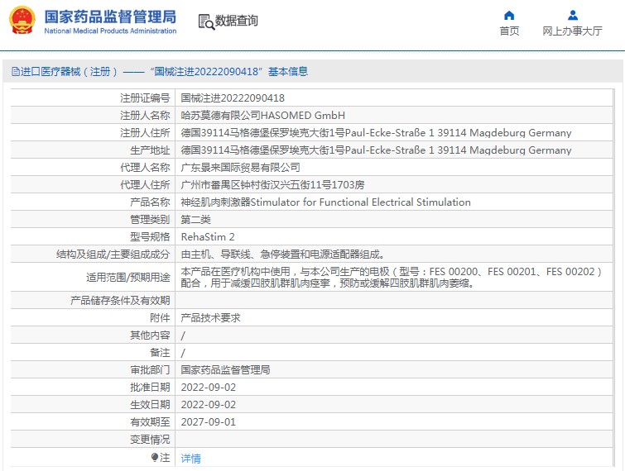
Task: Click the user icon above 网上办事大厅
Action: tap(572, 16)
